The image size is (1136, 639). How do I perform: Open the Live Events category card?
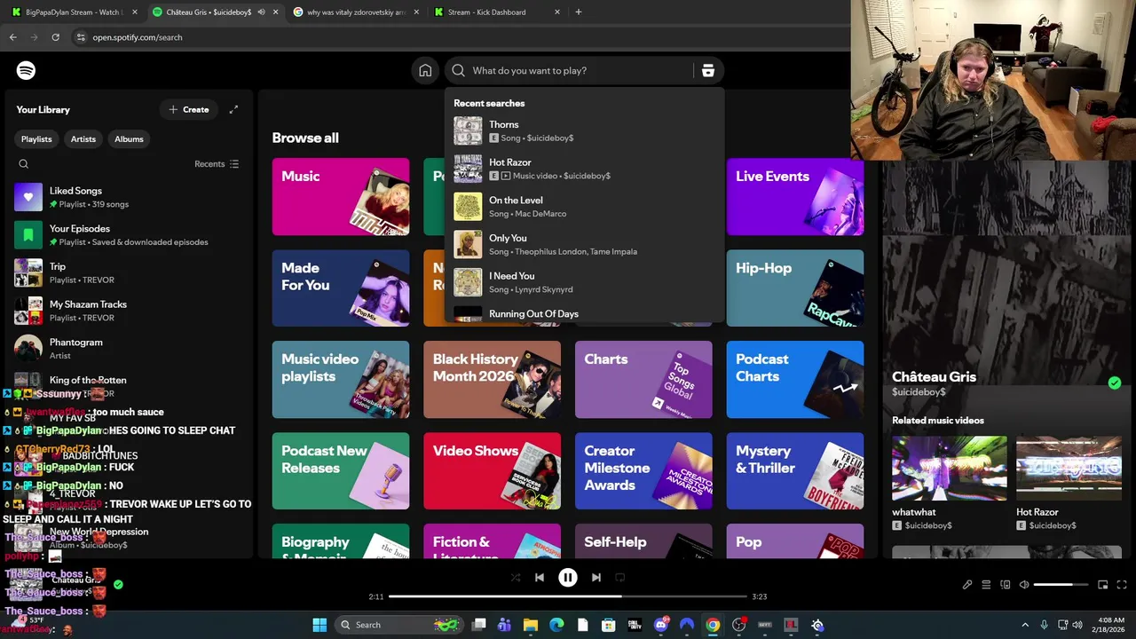coord(795,197)
